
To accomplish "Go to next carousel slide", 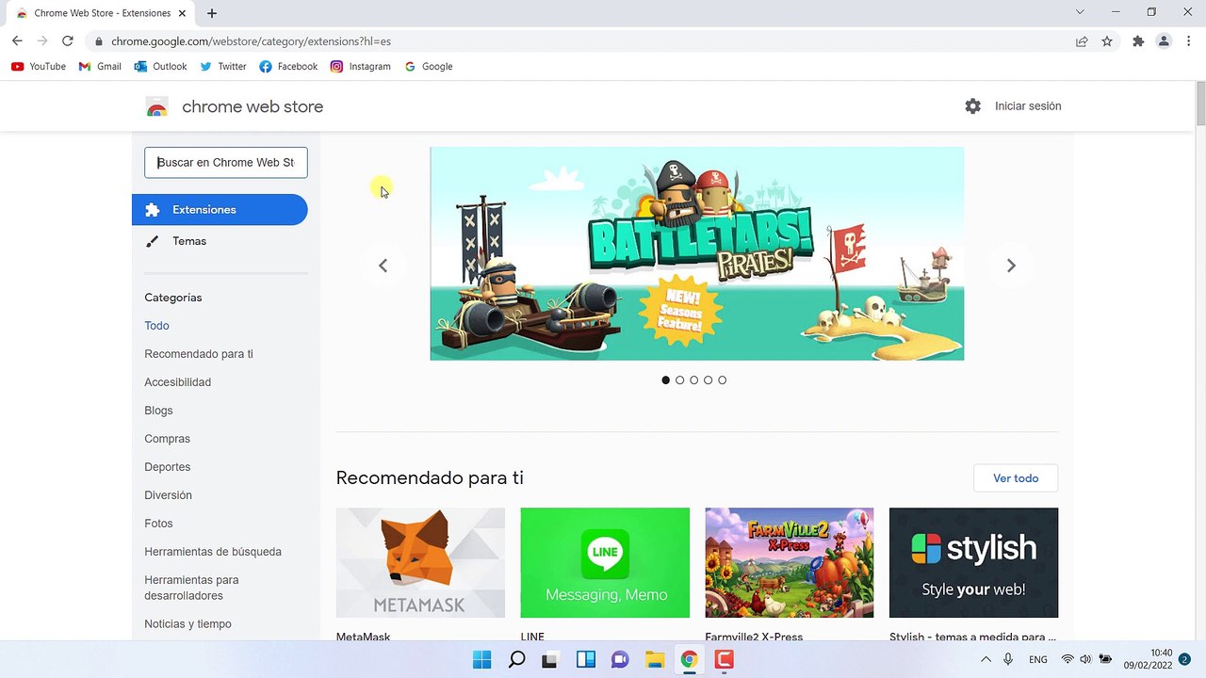I will pyautogui.click(x=1011, y=266).
